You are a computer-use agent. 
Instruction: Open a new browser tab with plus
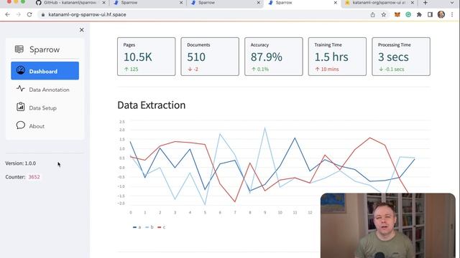425,3
